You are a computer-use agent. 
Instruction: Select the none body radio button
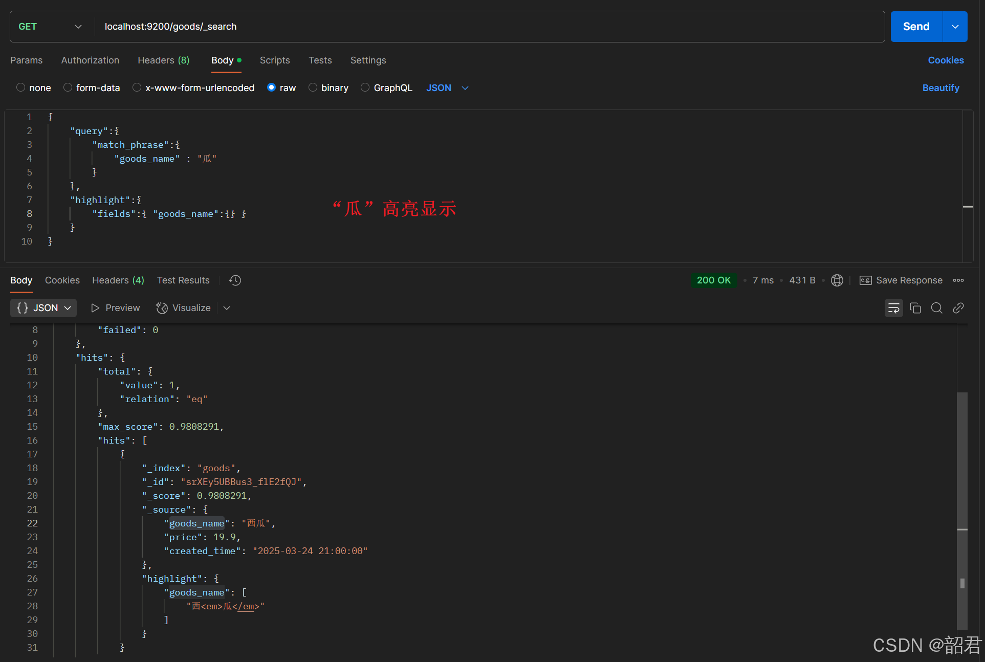click(x=21, y=87)
